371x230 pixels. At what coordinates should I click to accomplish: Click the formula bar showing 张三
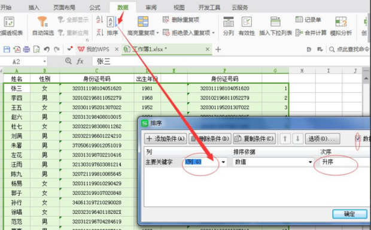click(x=231, y=62)
